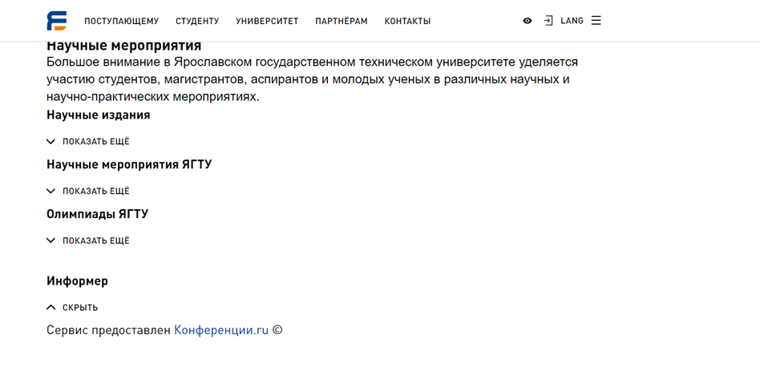Expand the Научные издания chevron
Image resolution: width=760 pixels, height=387 pixels.
[51, 142]
